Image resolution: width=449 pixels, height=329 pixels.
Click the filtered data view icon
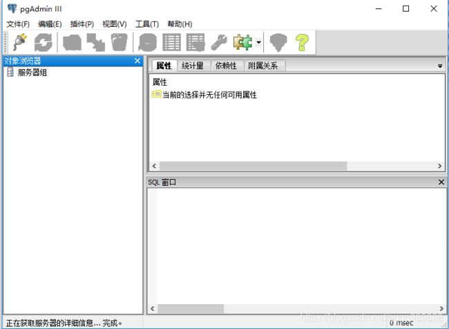(195, 42)
